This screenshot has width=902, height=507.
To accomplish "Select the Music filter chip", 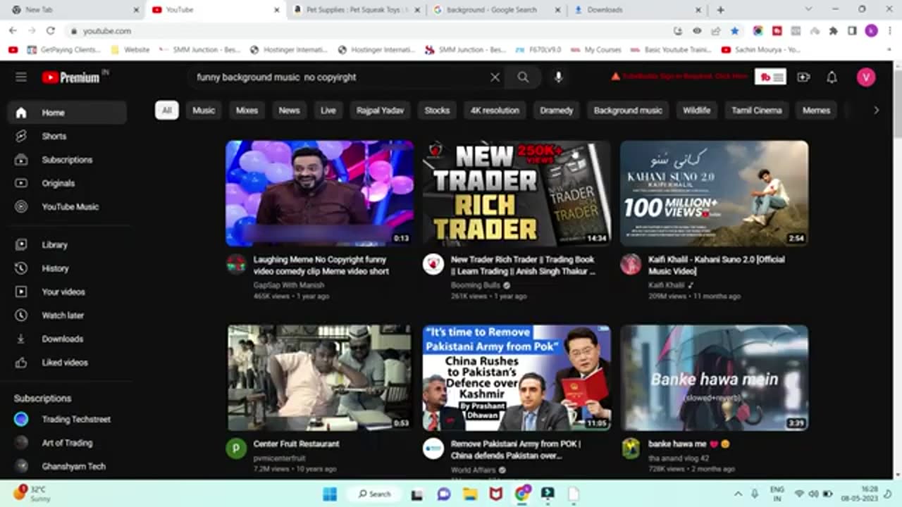I will click(x=204, y=111).
